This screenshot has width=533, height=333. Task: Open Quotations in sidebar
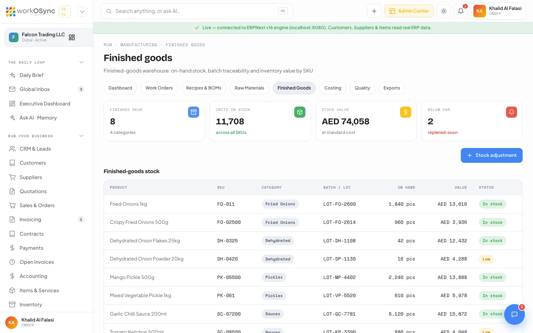pyautogui.click(x=47, y=191)
